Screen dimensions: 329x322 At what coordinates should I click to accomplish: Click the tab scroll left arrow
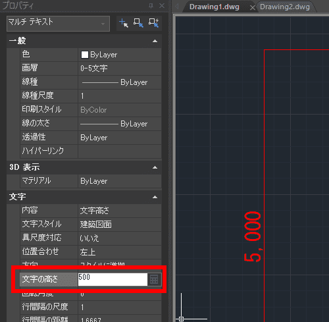pyautogui.click(x=176, y=7)
